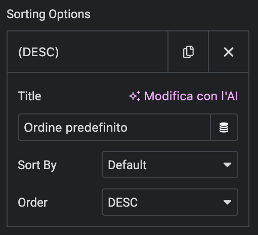Open the Order DESC dropdown
The height and width of the screenshot is (235, 258).
pyautogui.click(x=170, y=202)
